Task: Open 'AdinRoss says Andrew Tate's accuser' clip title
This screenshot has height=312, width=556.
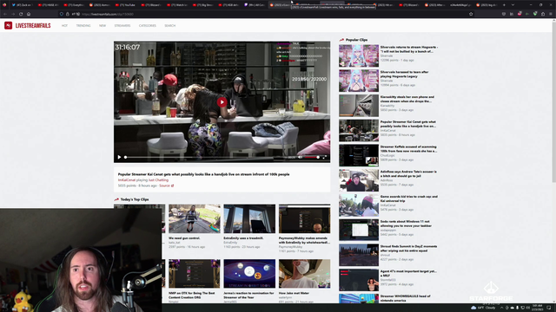Action: pos(408,173)
